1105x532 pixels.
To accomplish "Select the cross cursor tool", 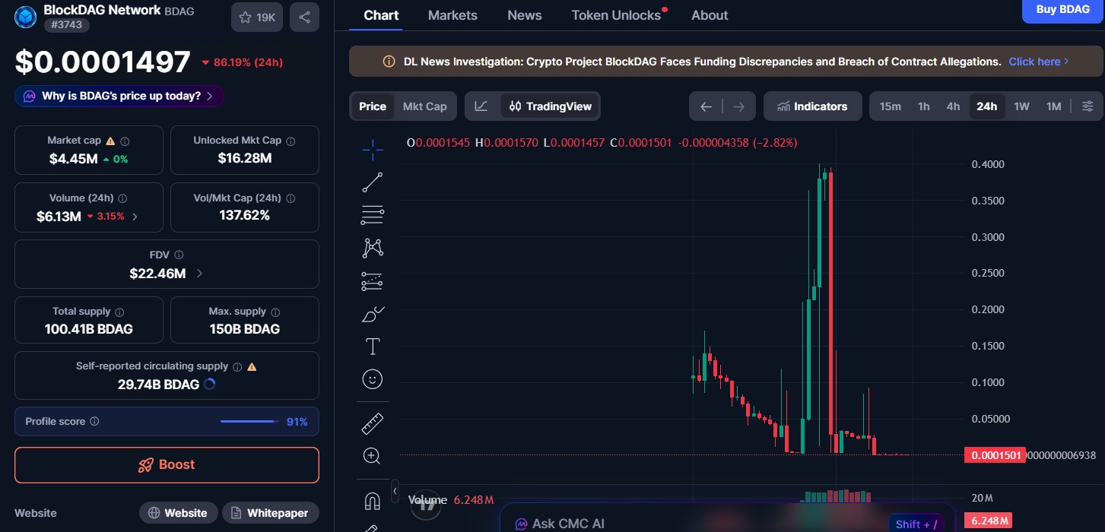I will [373, 149].
